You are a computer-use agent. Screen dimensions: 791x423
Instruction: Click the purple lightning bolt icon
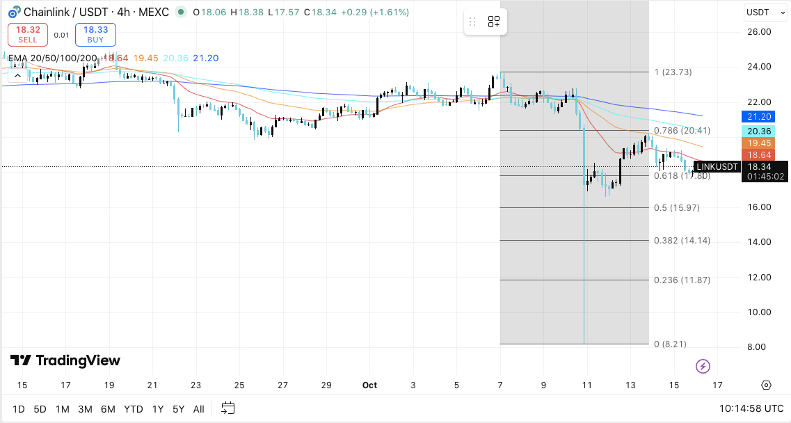[x=703, y=366]
